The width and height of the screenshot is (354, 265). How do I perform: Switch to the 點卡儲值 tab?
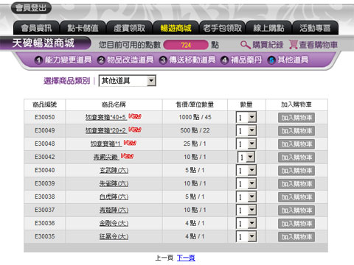pyautogui.click(x=83, y=28)
